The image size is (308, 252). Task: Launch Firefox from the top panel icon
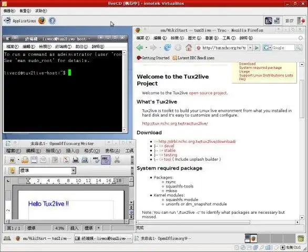click(42, 20)
